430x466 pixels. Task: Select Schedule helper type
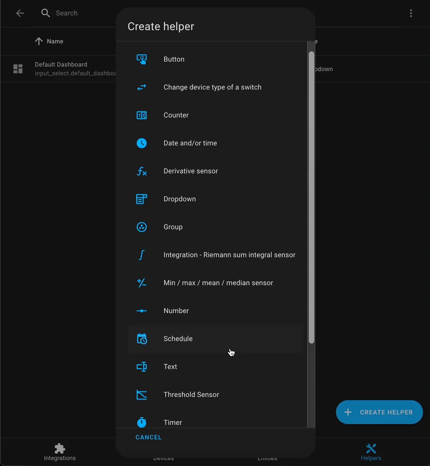pyautogui.click(x=215, y=339)
